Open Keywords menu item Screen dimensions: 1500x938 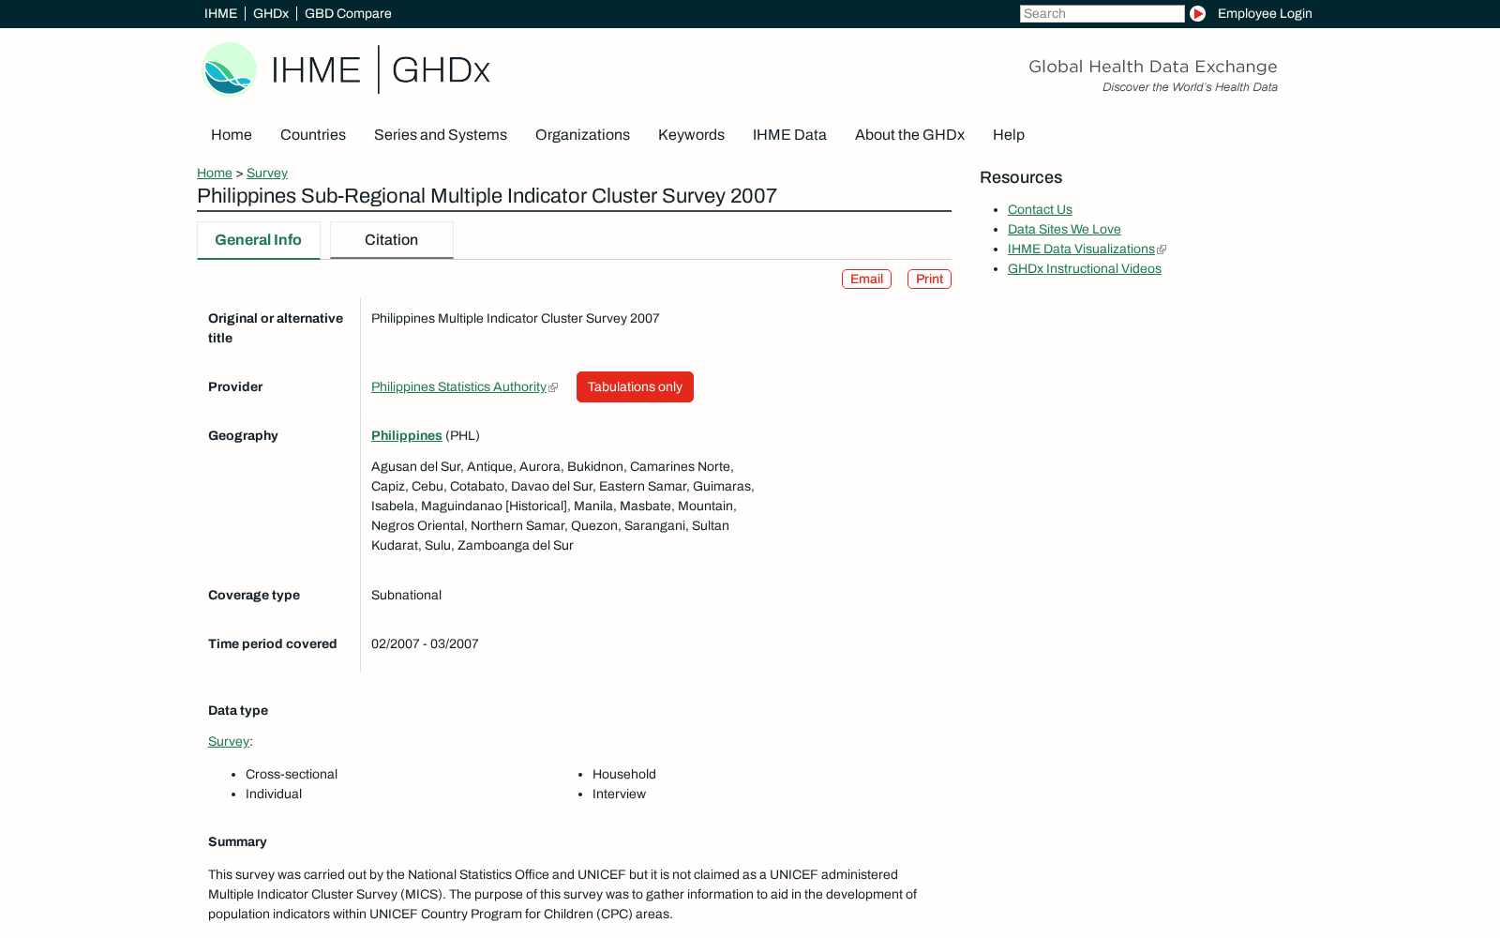[691, 135]
